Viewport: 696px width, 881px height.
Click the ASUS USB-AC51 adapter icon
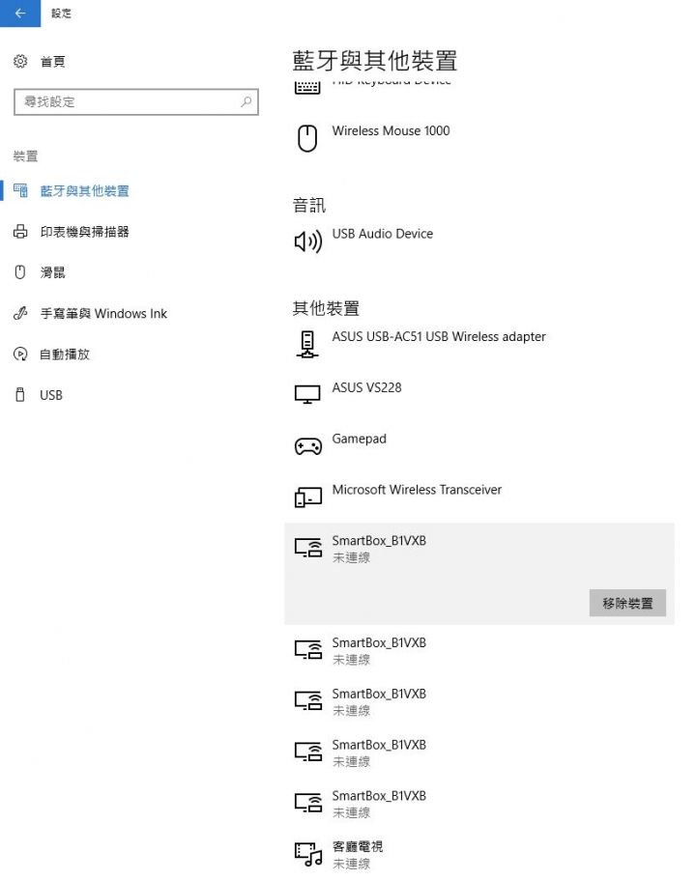306,344
